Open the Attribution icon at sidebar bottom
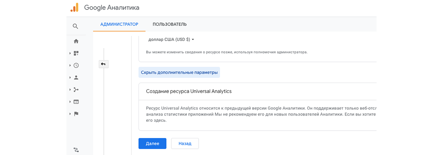The height and width of the screenshot is (155, 443). pyautogui.click(x=76, y=149)
